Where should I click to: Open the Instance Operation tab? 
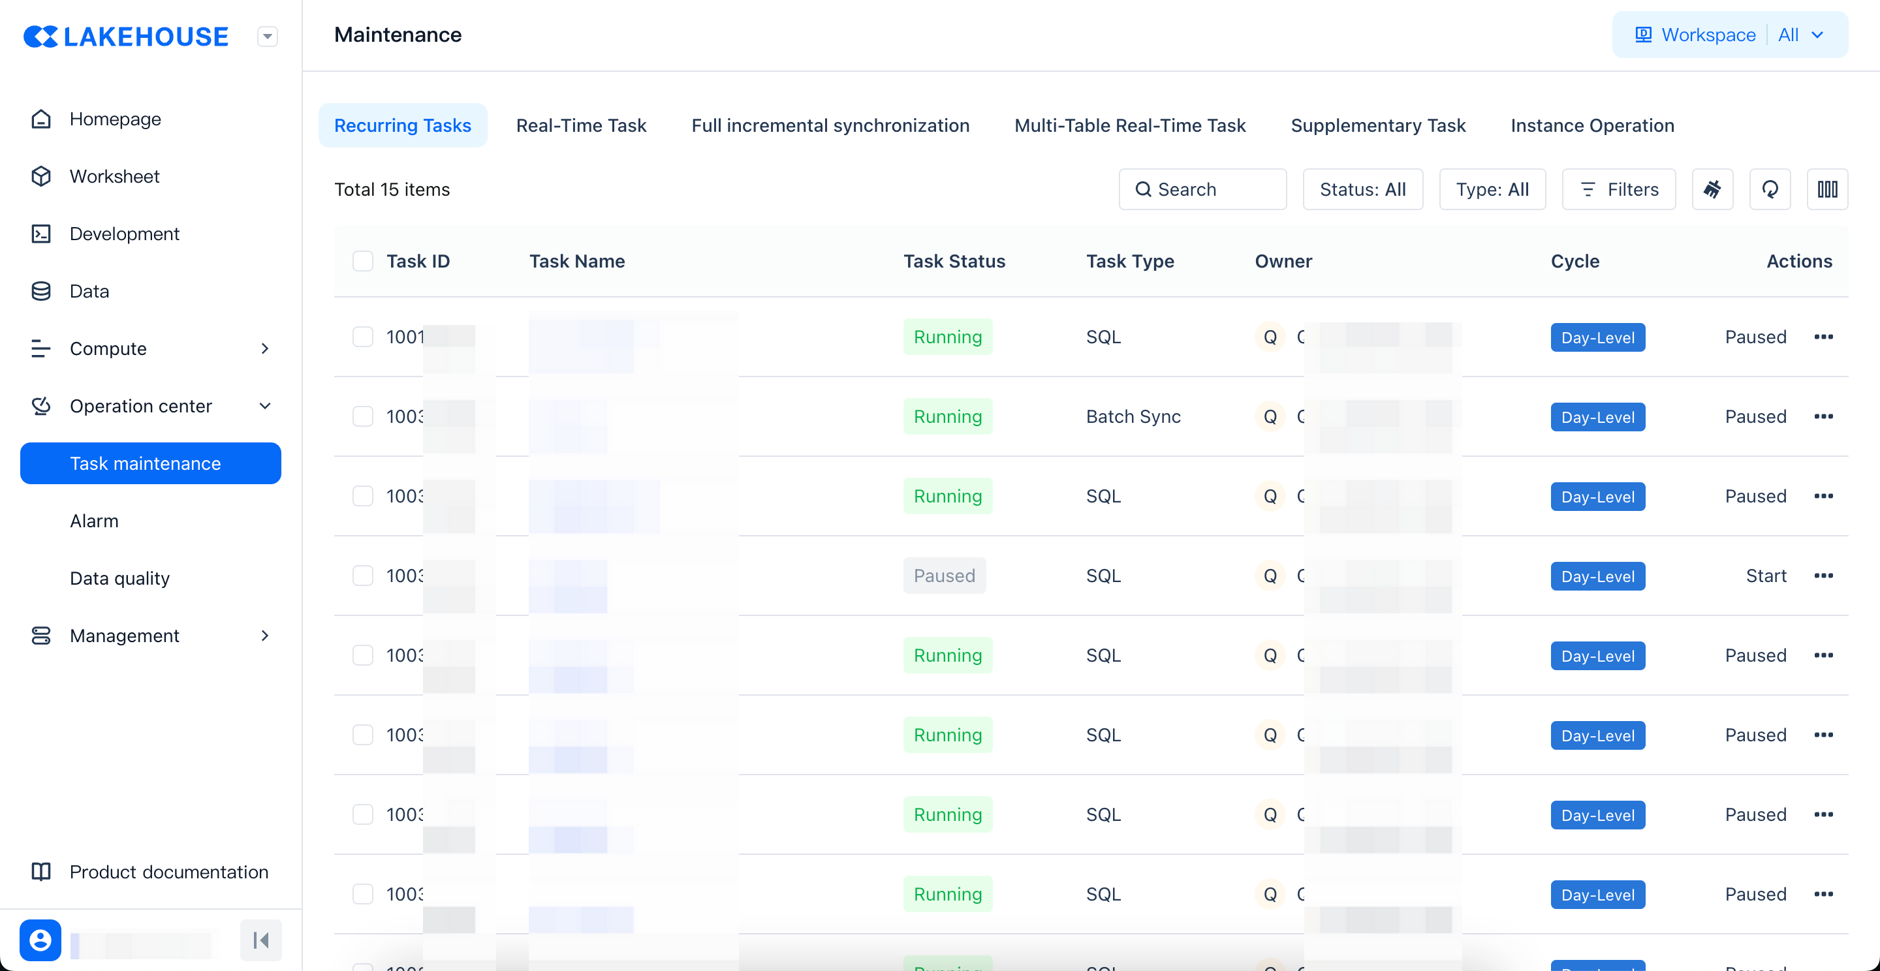pyautogui.click(x=1591, y=125)
